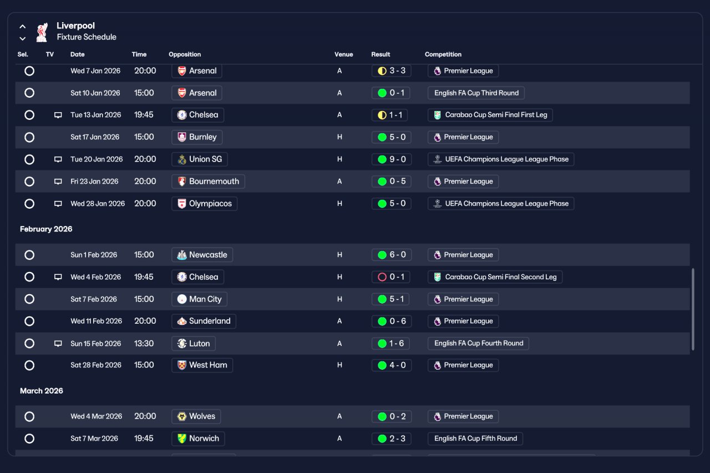Click the TV icon for Luton match

click(x=58, y=344)
